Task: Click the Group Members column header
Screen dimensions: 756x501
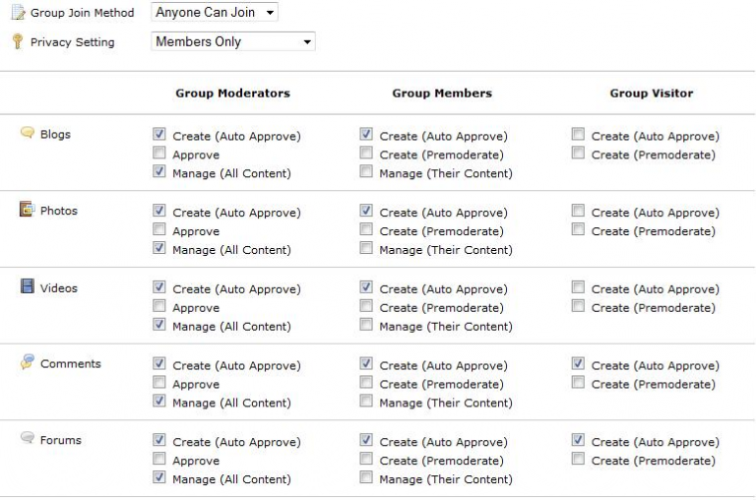Action: [442, 94]
